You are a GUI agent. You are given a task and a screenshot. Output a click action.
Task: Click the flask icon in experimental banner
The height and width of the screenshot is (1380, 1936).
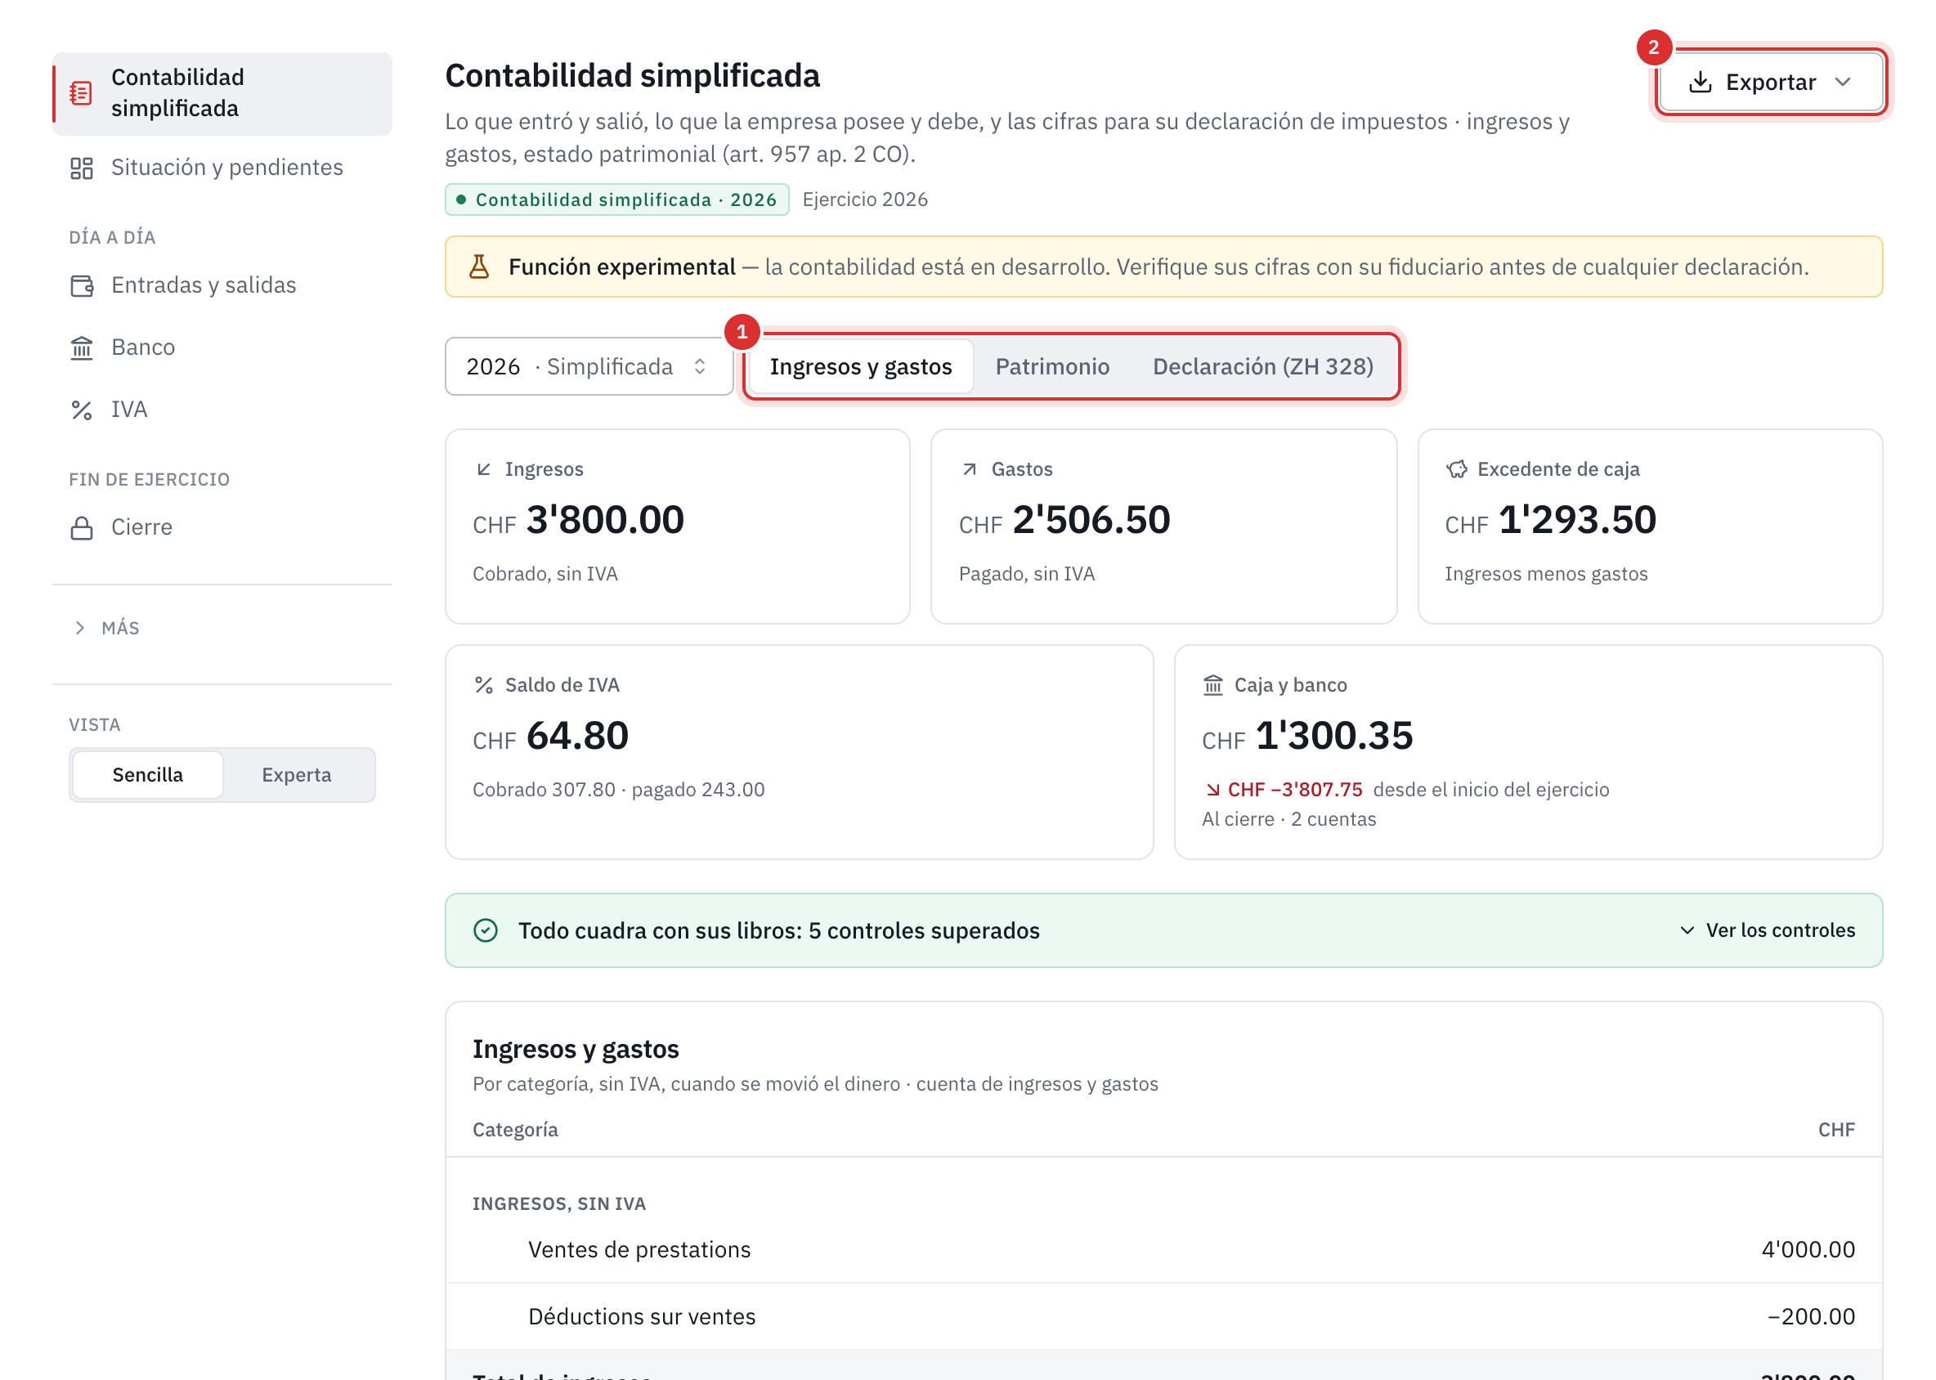(479, 267)
